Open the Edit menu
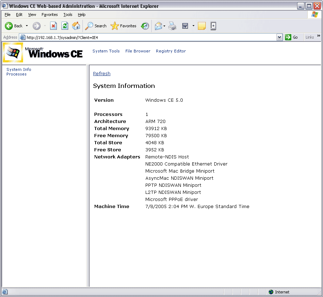 click(19, 15)
